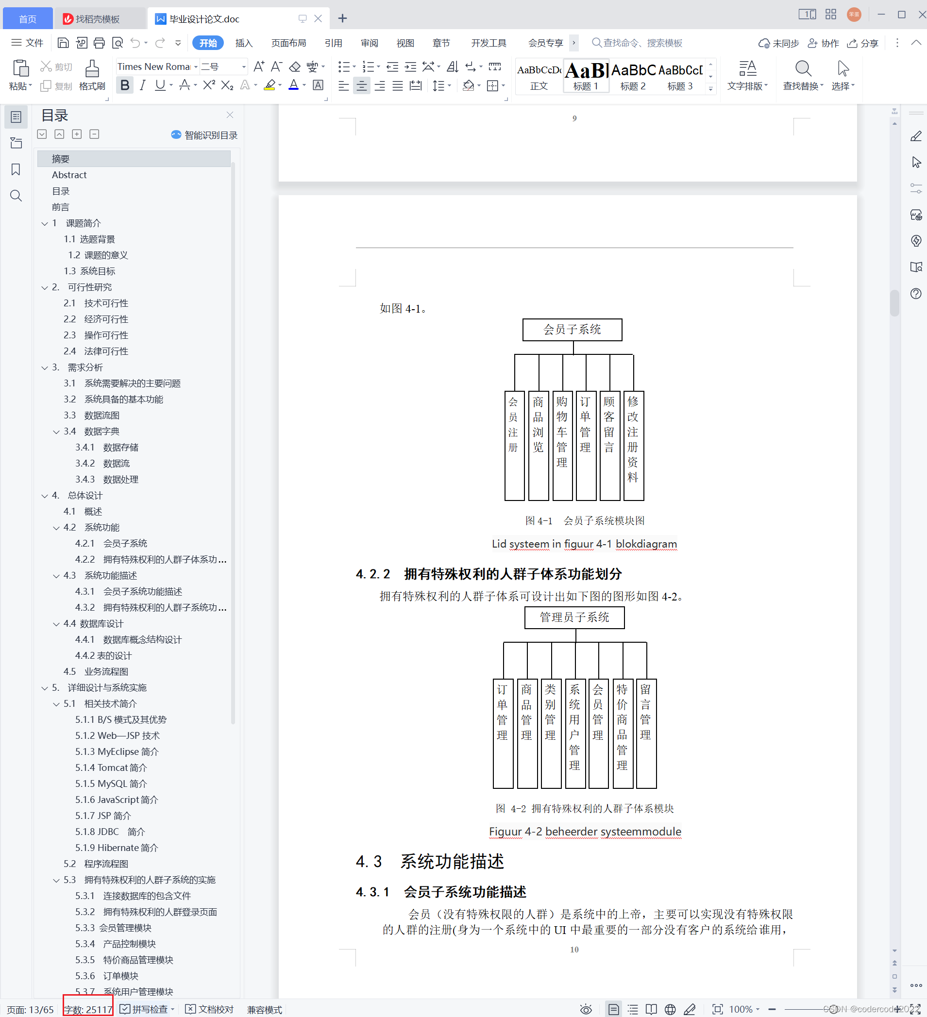927x1017 pixels.
Task: Expand the styles gallery list
Action: coord(710,88)
